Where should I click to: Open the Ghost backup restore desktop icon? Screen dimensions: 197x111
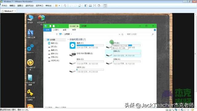click(x=30, y=65)
